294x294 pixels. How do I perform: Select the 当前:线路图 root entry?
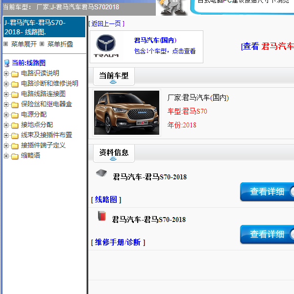[x=29, y=63]
